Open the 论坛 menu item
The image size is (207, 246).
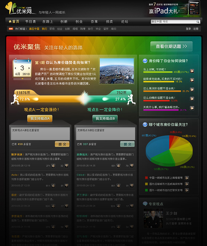point(124,22)
